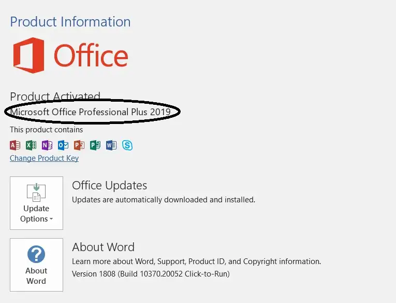Click the Publisher app icon
396x303 pixels.
tap(95, 145)
